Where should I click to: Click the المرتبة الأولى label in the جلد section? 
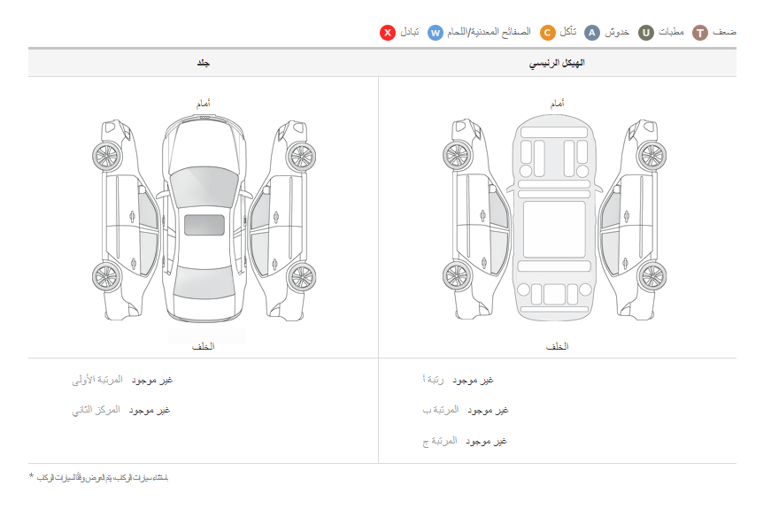click(98, 380)
